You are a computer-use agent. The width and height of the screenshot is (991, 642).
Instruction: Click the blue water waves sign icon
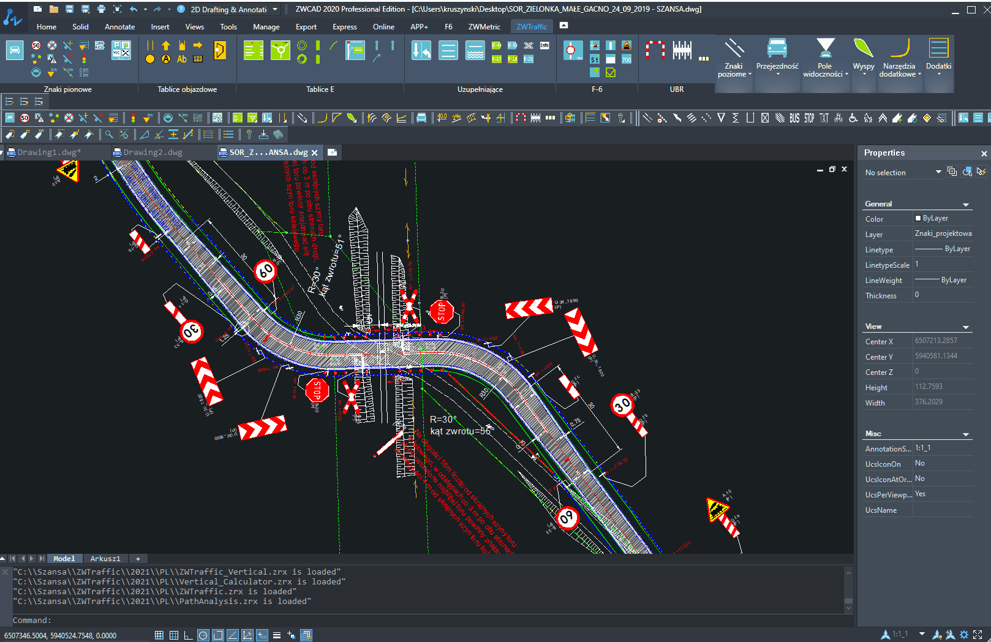tap(475, 50)
